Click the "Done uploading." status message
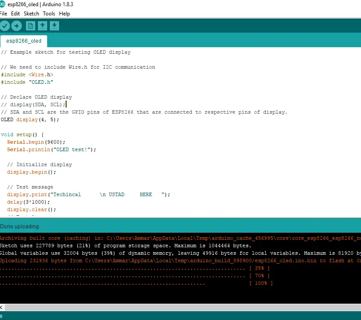Viewport: 361px width, 320px height. pos(20,226)
